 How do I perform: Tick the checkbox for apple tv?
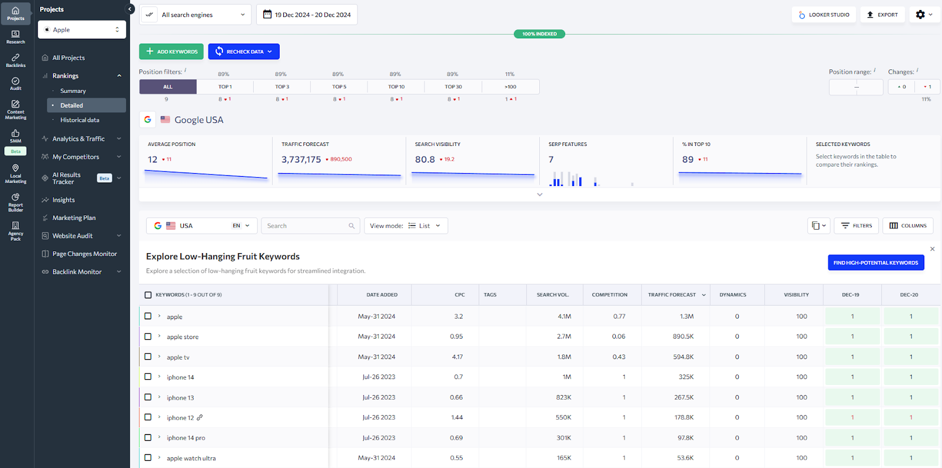click(148, 357)
